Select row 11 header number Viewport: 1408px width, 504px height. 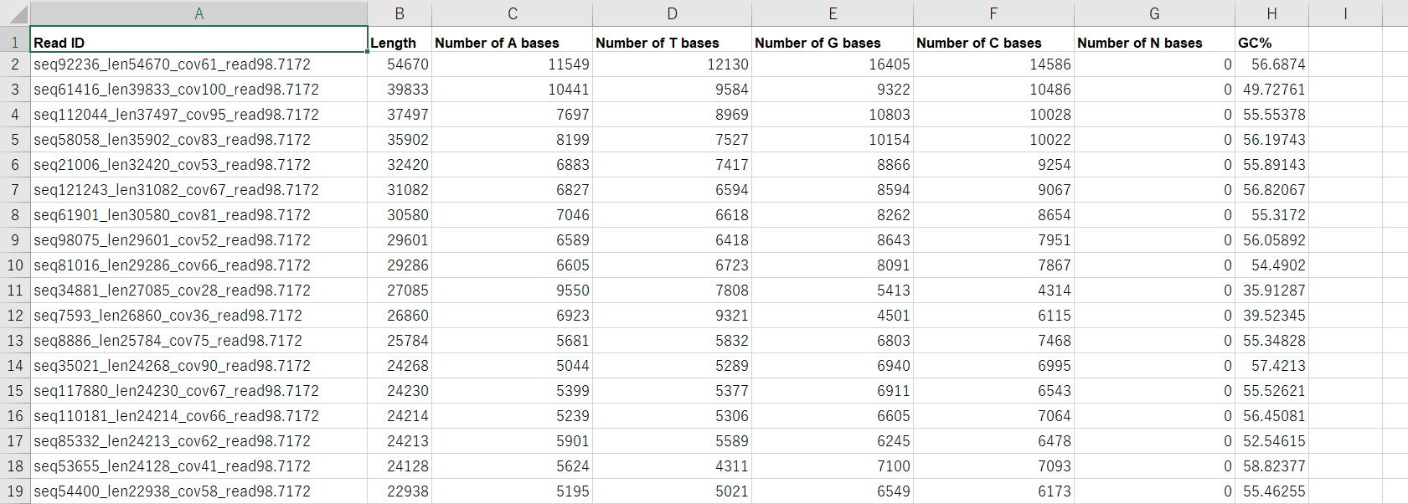pyautogui.click(x=15, y=291)
